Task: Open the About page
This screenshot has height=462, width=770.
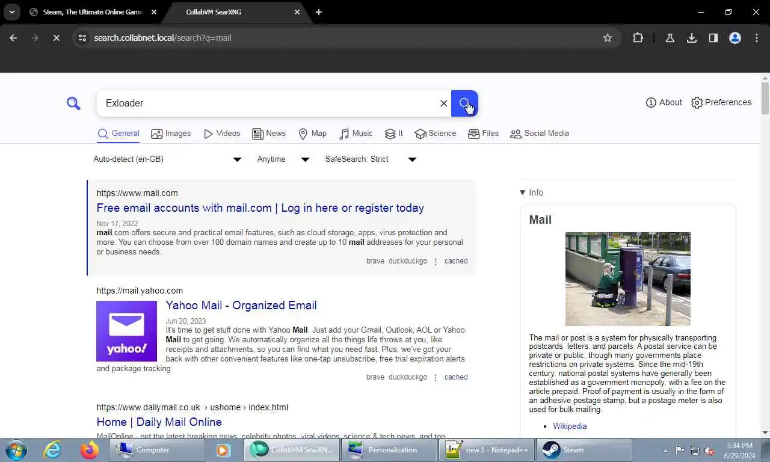Action: 664,102
